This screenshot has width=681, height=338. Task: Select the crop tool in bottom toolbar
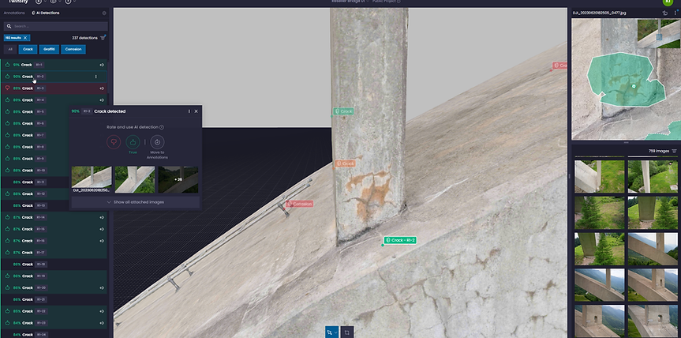347,332
